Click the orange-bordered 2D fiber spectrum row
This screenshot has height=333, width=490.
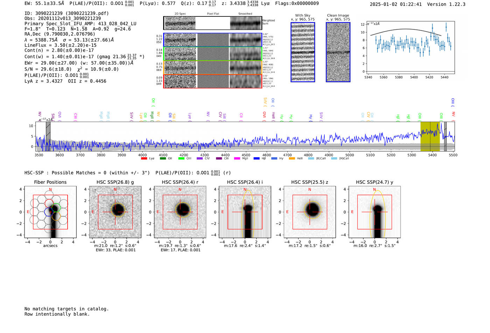212,67
